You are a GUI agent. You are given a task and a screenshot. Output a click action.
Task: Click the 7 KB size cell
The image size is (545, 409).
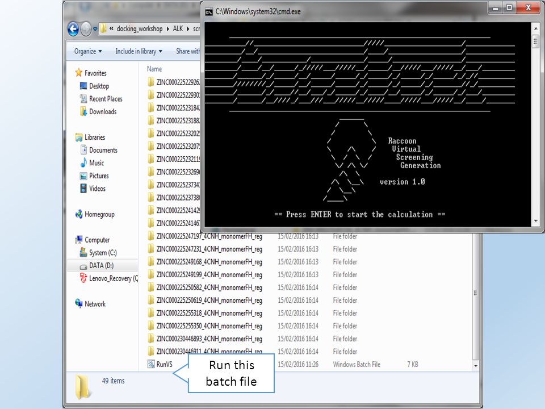click(x=413, y=365)
